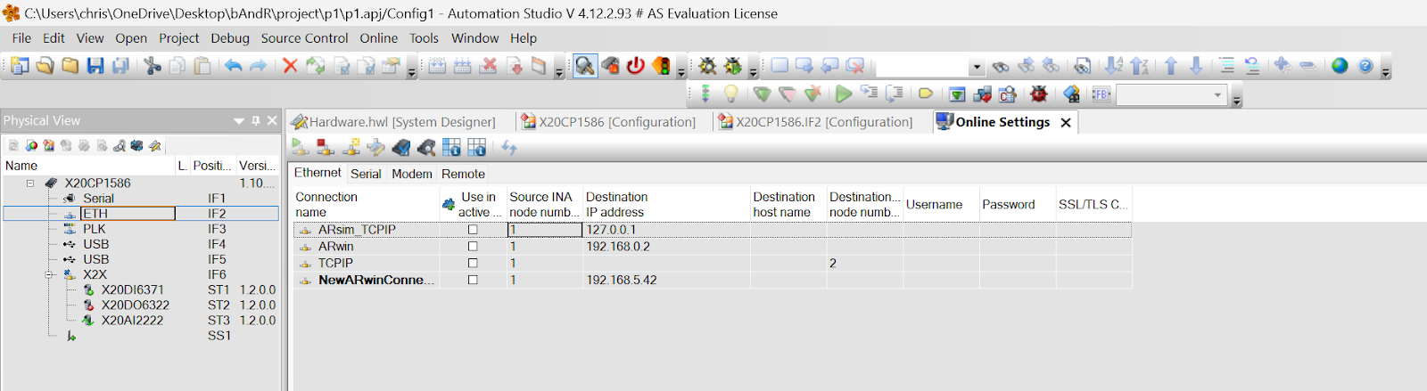Viewport: 1427px width, 391px height.
Task: Click the Save floppy disk icon
Action: click(x=95, y=66)
